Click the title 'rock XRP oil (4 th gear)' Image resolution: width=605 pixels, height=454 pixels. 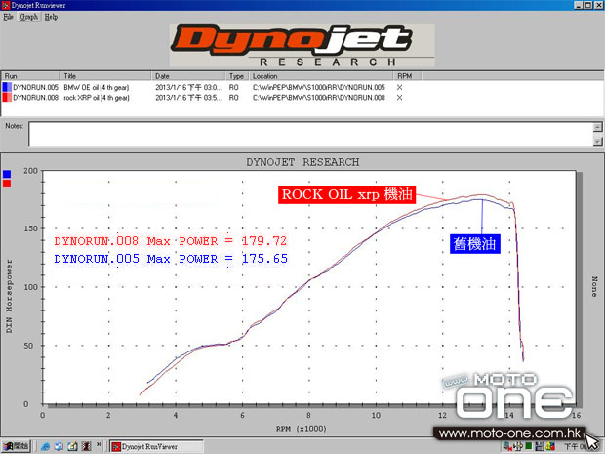[x=96, y=98]
